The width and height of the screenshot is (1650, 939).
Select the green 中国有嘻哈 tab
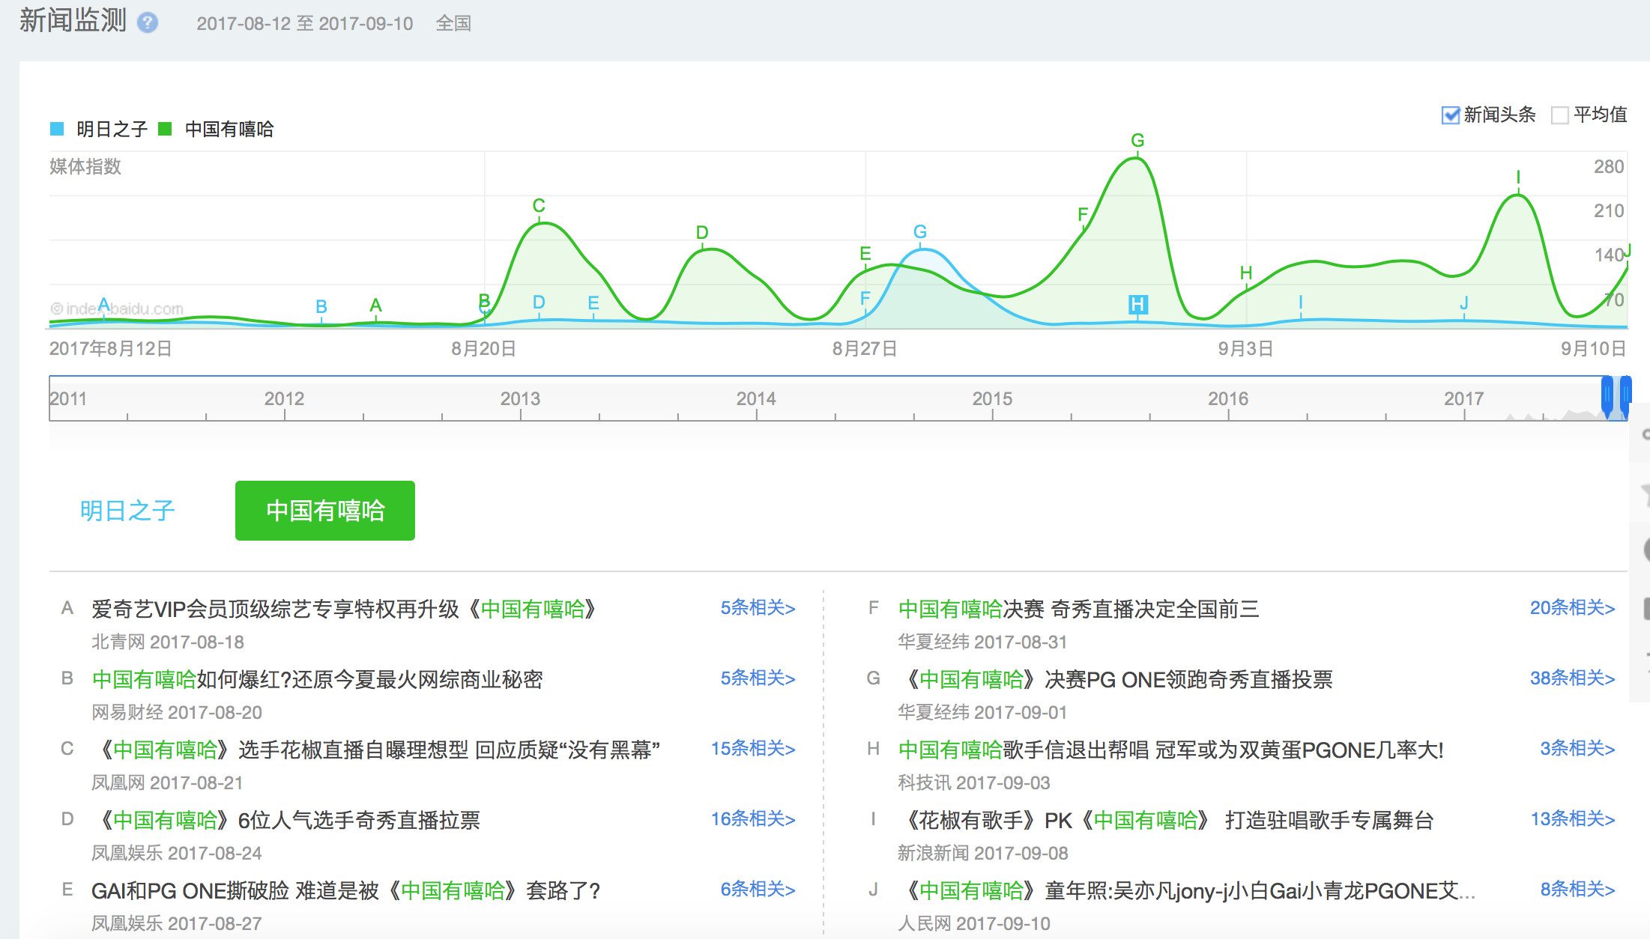[325, 511]
